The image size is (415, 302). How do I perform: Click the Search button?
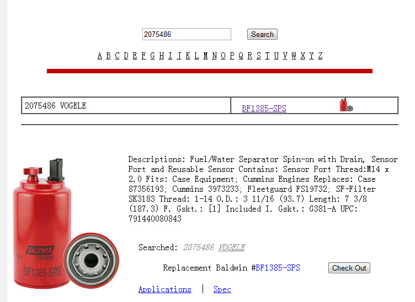262,34
